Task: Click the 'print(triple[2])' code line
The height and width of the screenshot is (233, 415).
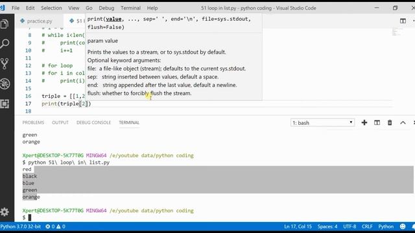Action: 66,104
